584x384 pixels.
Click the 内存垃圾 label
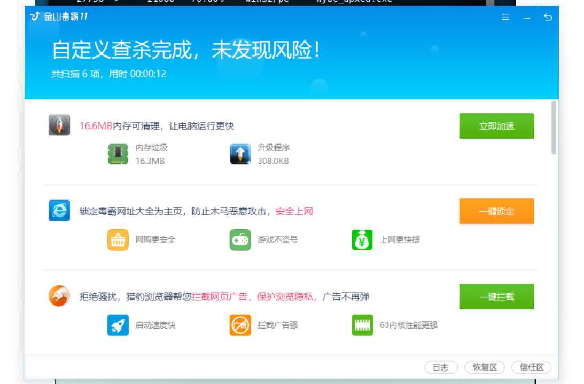(152, 148)
